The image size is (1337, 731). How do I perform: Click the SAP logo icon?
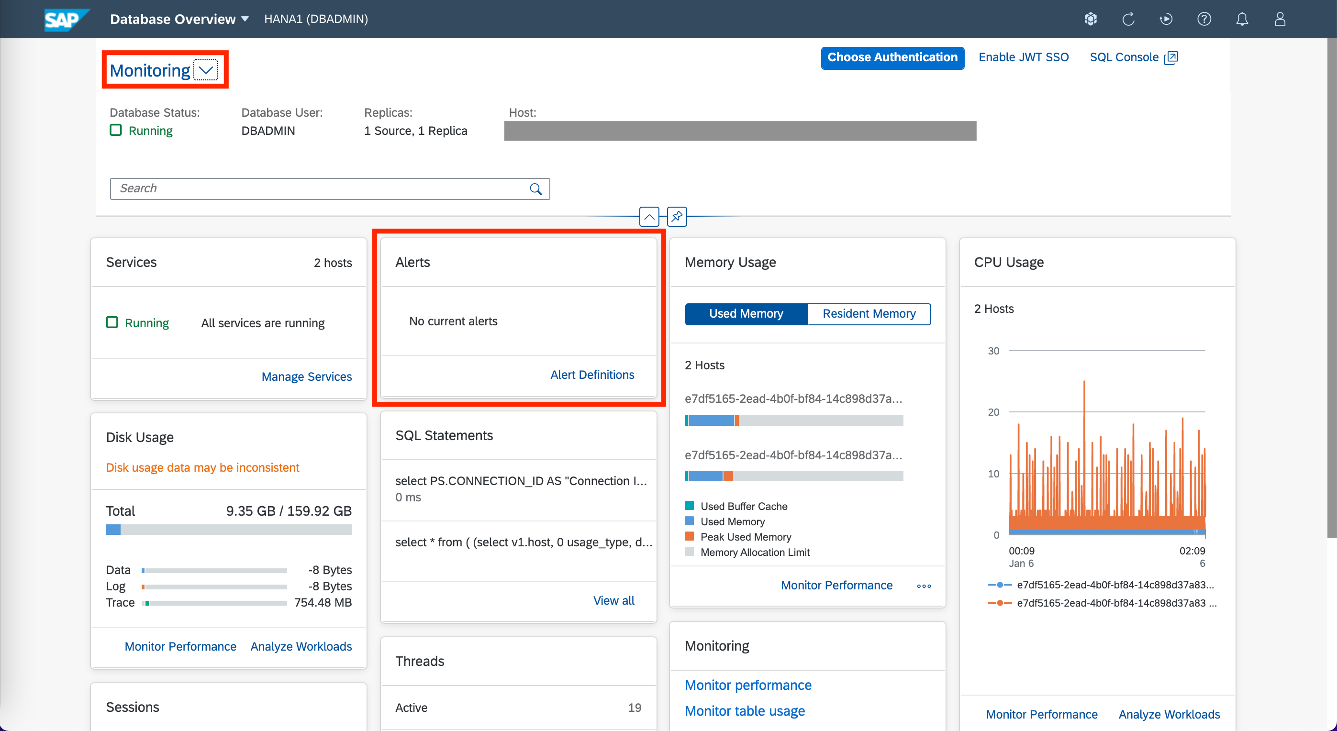point(66,19)
